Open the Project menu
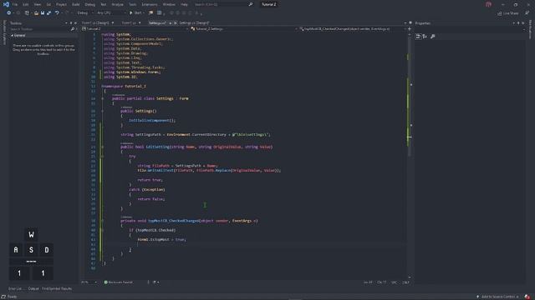This screenshot has height=300, width=535. tap(61, 4)
